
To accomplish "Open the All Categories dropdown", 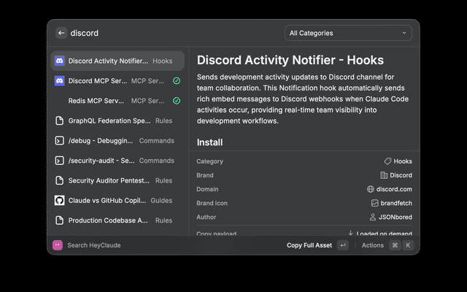I will (348, 33).
